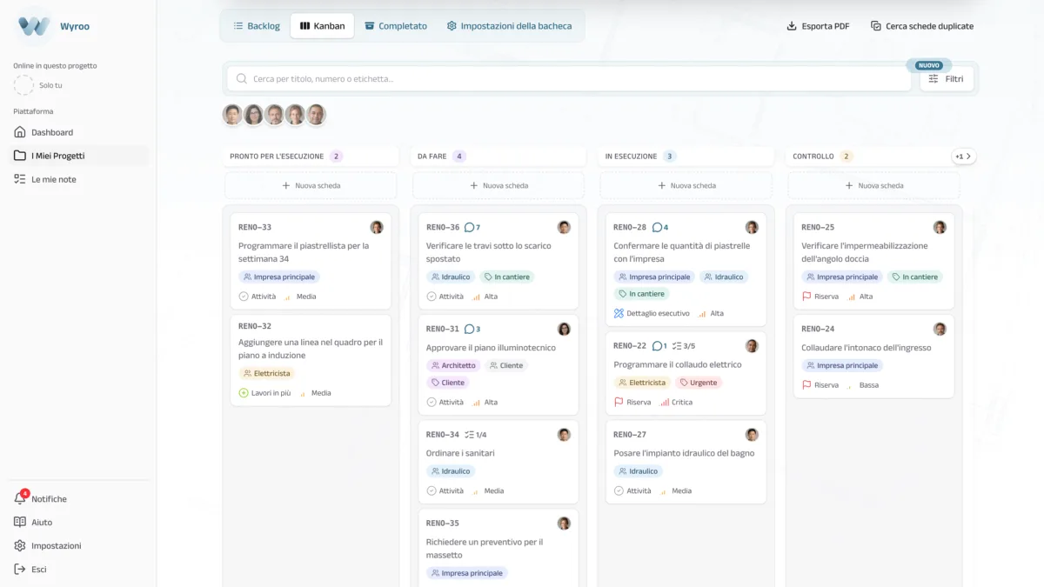This screenshot has width=1044, height=587.
Task: Click the assignee avatar on RENO-33
Action: pos(377,227)
